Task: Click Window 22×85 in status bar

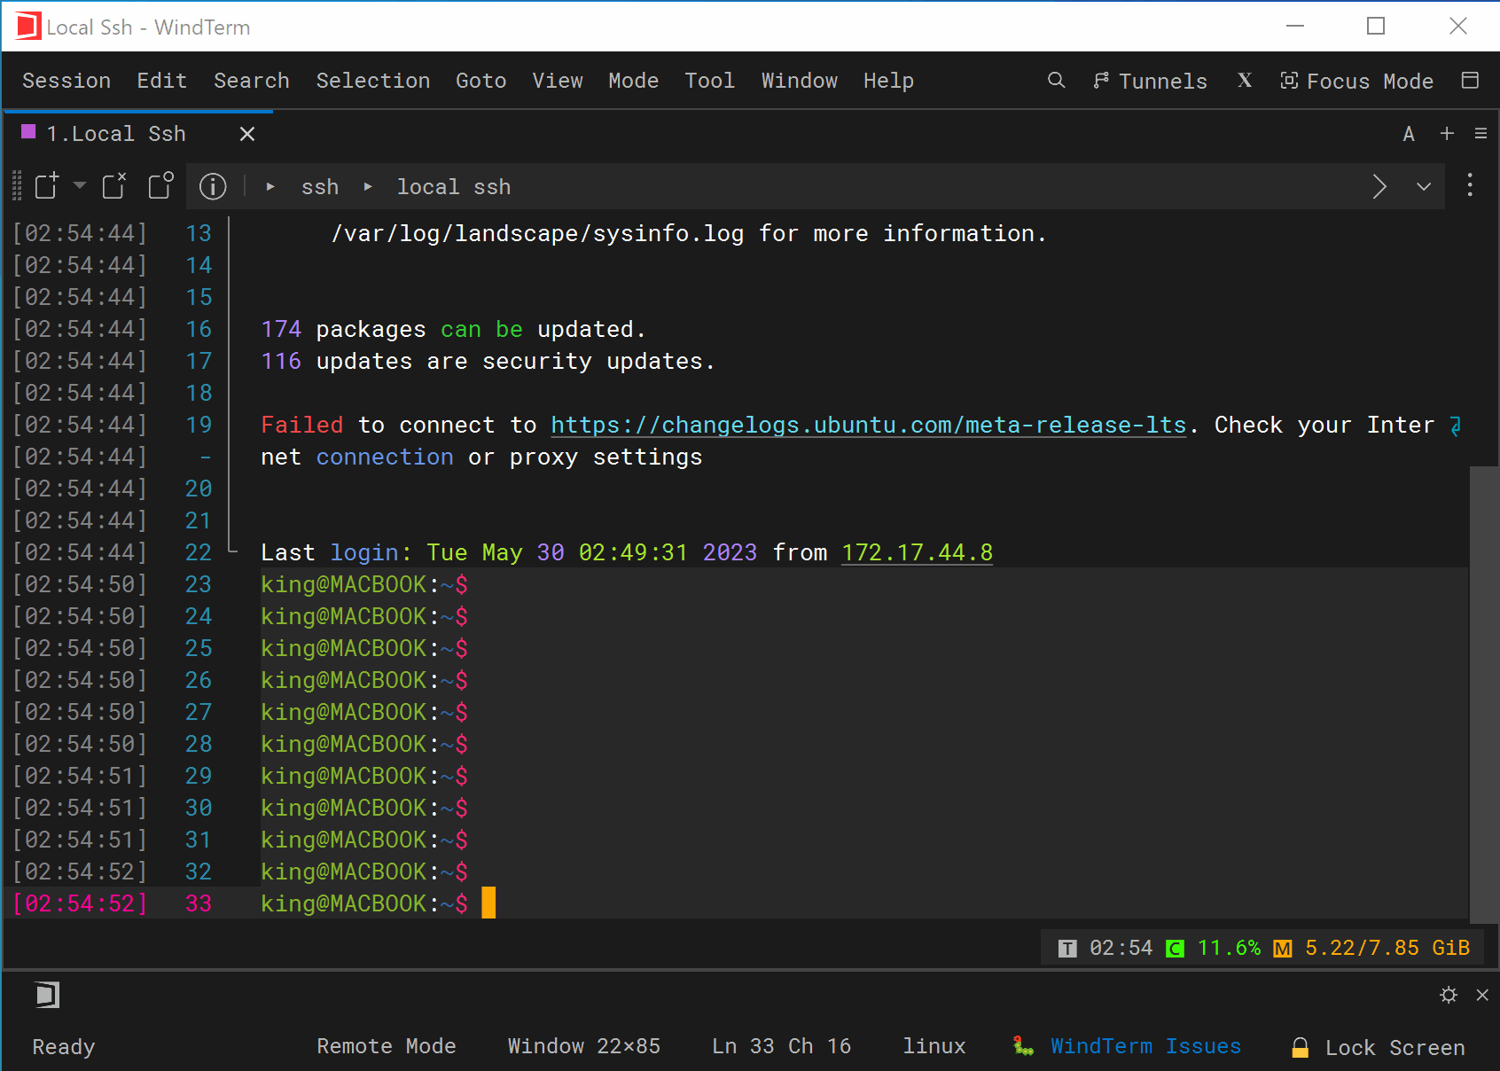Action: coord(583,1047)
